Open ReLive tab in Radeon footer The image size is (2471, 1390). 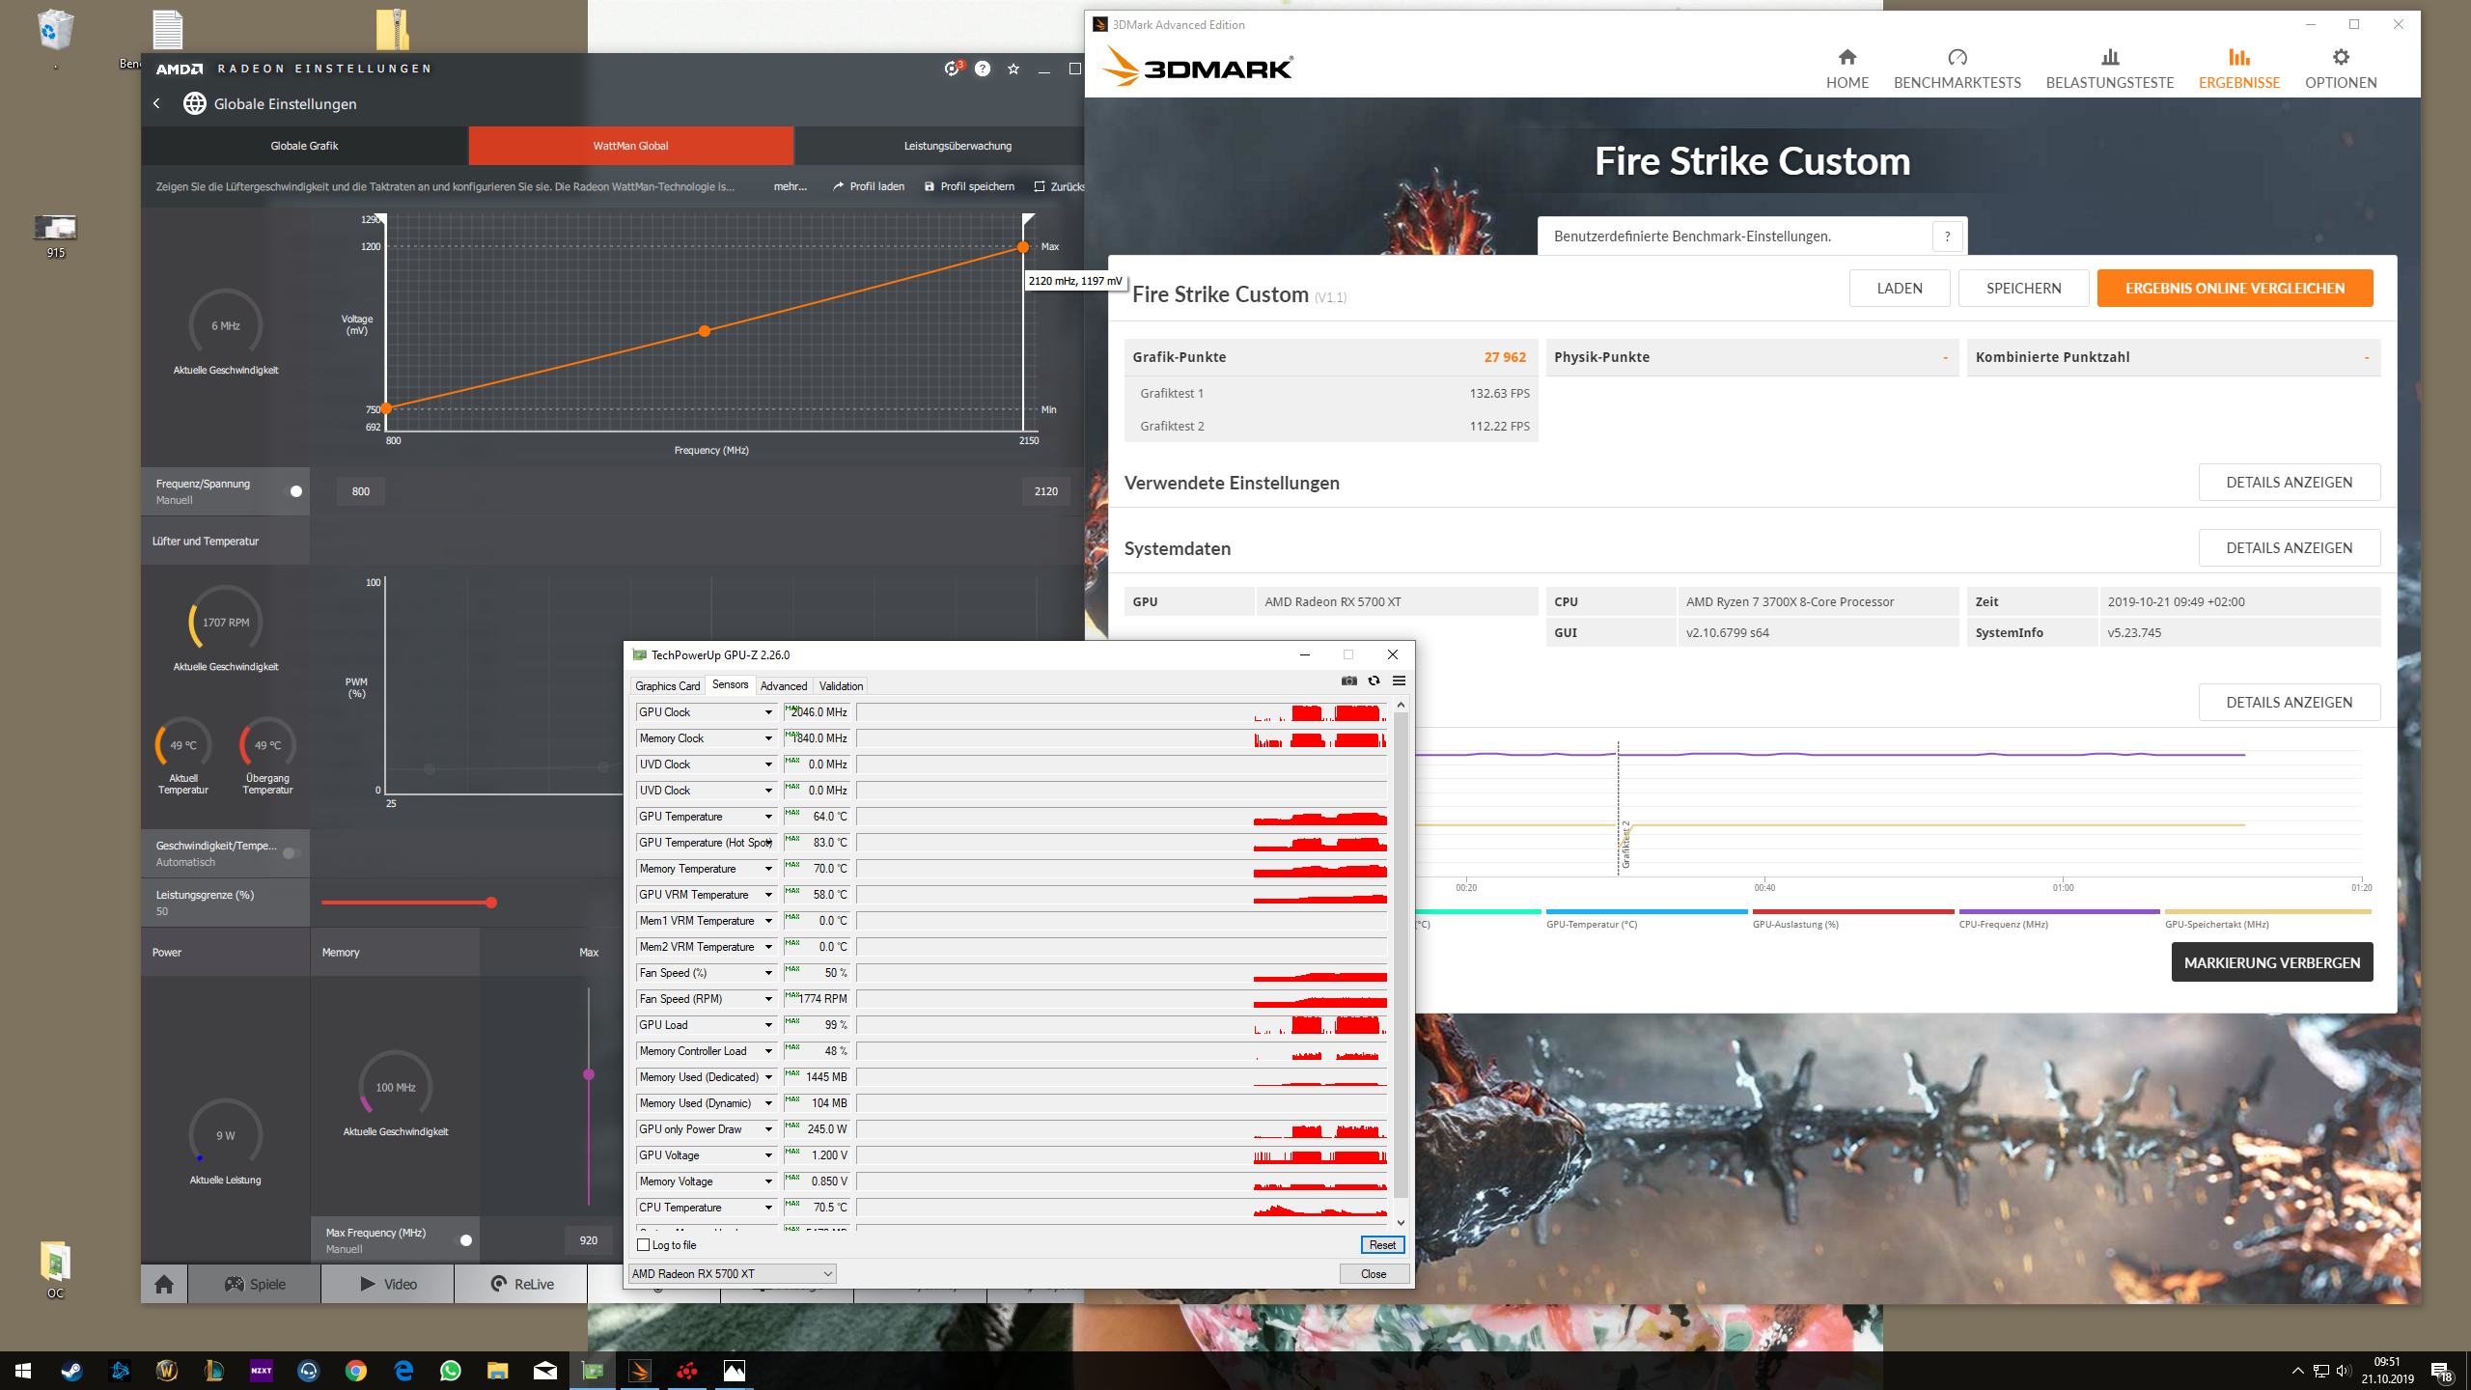521,1284
